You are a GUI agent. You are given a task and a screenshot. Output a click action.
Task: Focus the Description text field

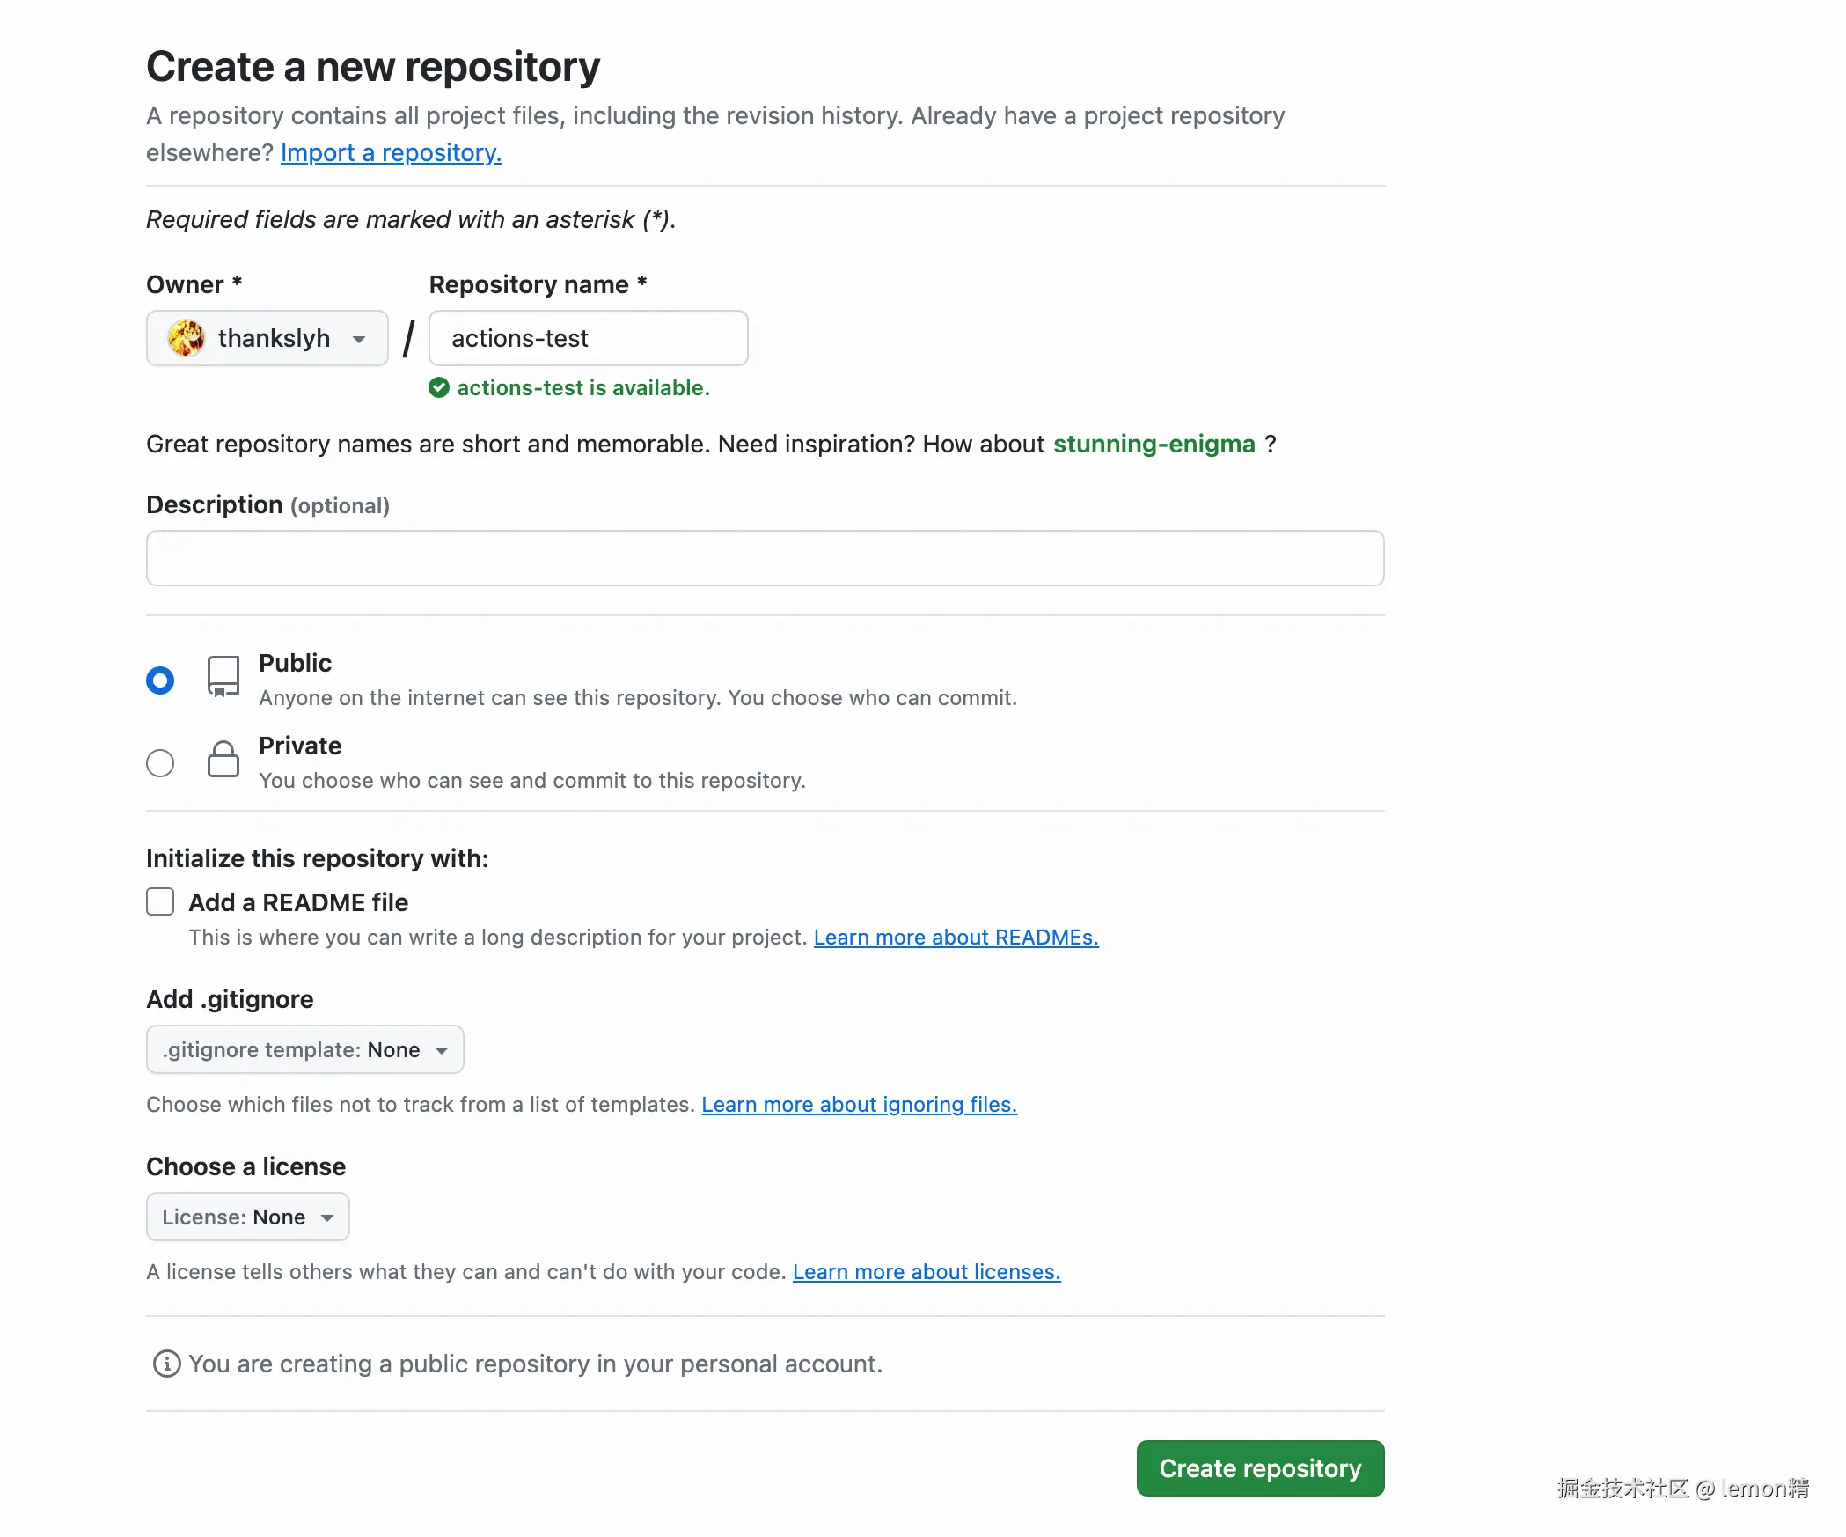(x=765, y=558)
